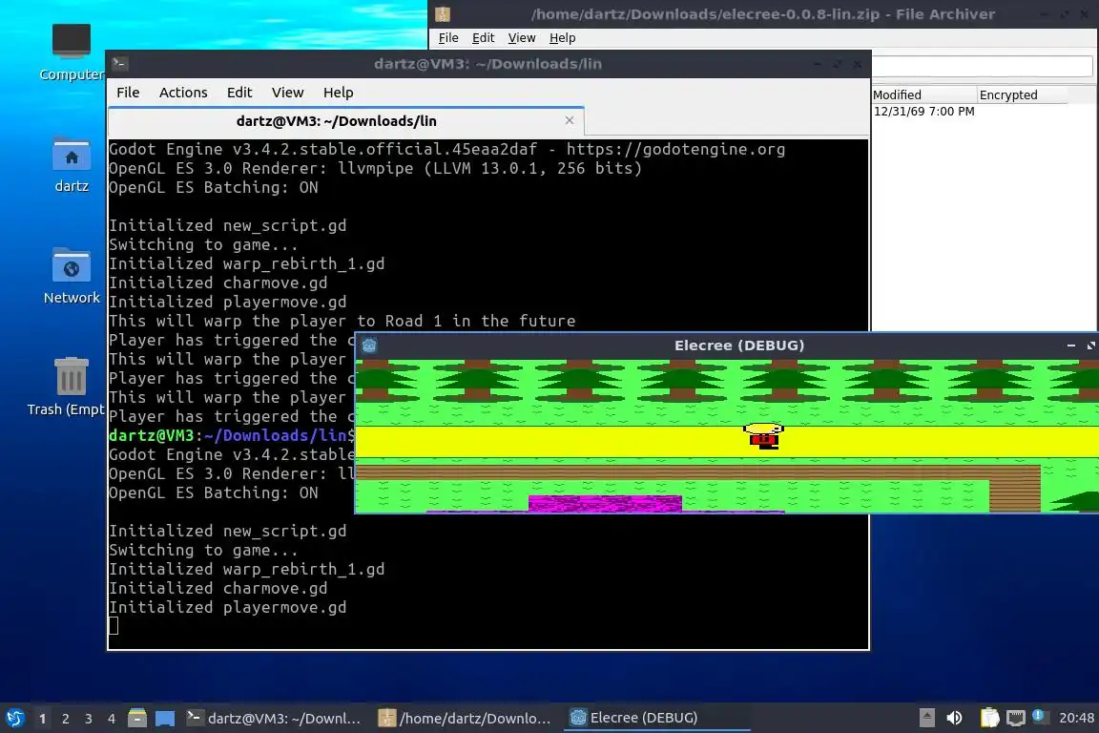Click the show desktop icon in taskbar

coord(165,718)
